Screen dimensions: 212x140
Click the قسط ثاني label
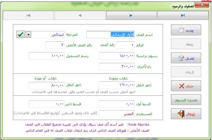tap(73, 104)
